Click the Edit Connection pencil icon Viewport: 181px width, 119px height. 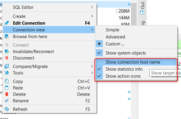pyautogui.click(x=7, y=23)
